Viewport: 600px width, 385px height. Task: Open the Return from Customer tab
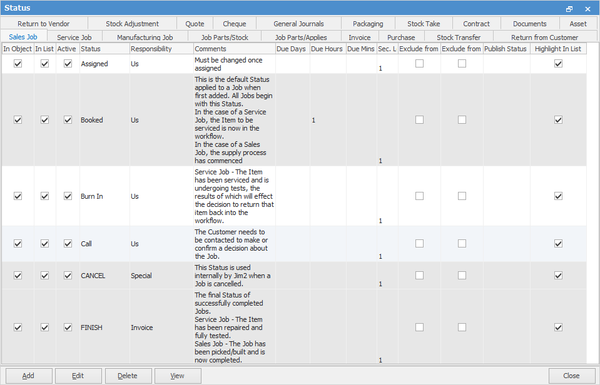(544, 37)
